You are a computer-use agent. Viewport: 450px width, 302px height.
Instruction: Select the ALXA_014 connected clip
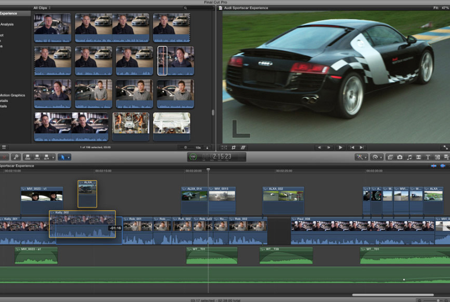coord(194,200)
